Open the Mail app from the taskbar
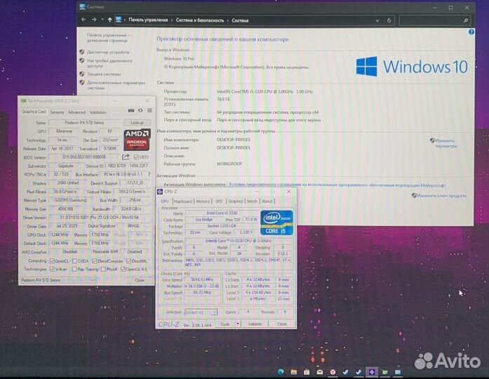The width and height of the screenshot is (489, 379). [x=320, y=372]
